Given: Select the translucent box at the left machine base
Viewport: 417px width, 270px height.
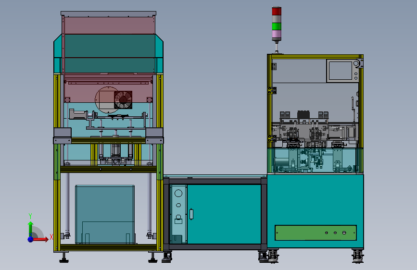Looking at the screenshot, I should (105, 214).
